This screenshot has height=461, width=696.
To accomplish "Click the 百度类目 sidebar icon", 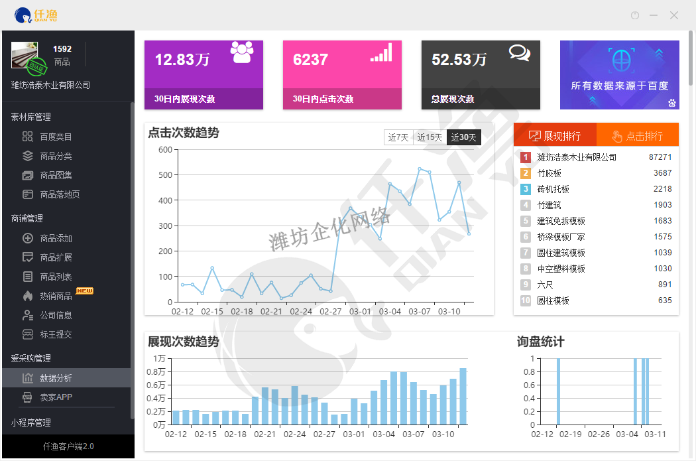I will (x=28, y=137).
